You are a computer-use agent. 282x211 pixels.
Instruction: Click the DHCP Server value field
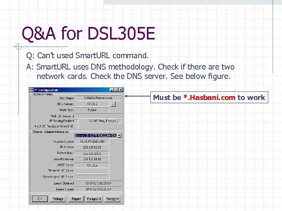pos(92,165)
